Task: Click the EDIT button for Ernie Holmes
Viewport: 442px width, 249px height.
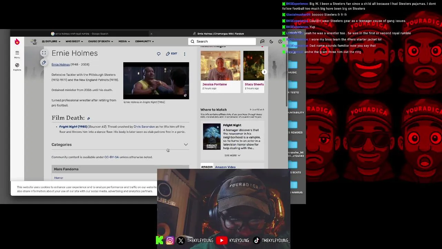Action: click(172, 54)
